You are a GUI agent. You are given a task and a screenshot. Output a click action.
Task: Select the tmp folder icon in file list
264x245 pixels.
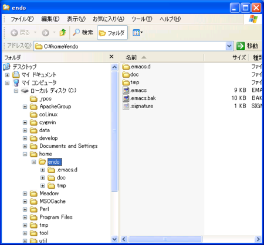[x=126, y=82]
